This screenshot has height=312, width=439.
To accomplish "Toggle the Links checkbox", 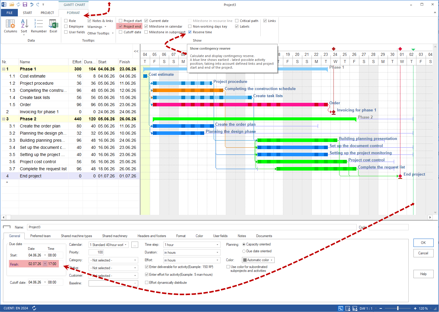I will pyautogui.click(x=265, y=21).
